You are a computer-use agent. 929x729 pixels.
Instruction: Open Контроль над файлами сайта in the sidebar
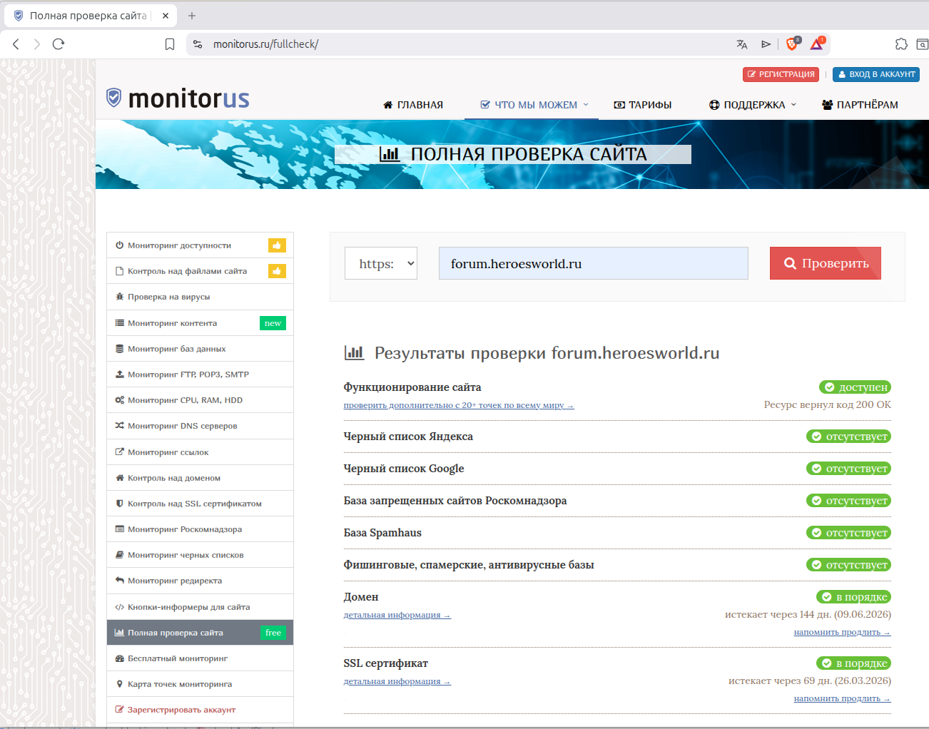click(x=200, y=271)
